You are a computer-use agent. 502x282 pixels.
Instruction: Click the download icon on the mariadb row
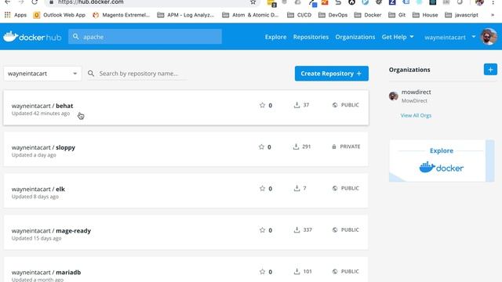tap(296, 271)
